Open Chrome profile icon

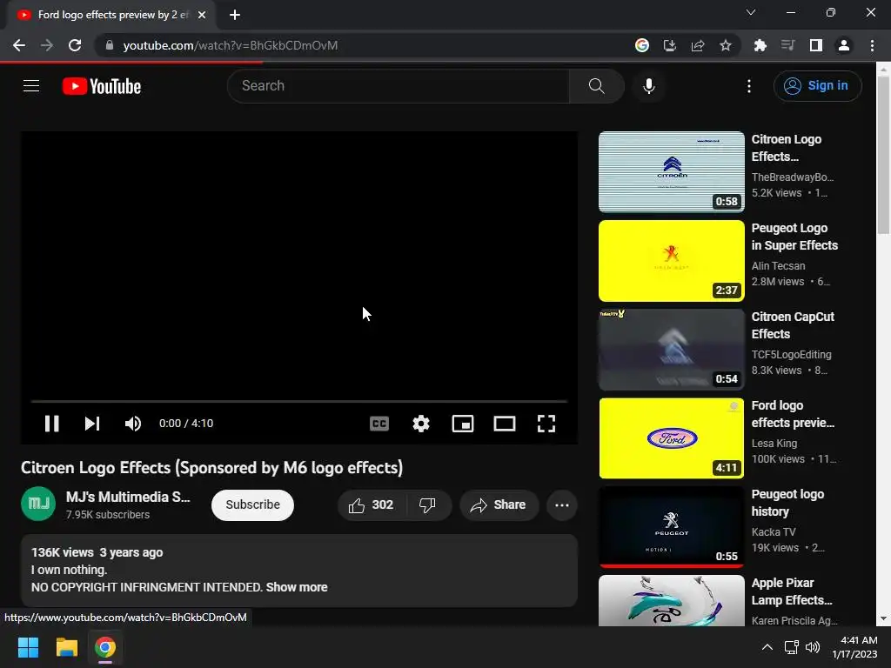[843, 45]
